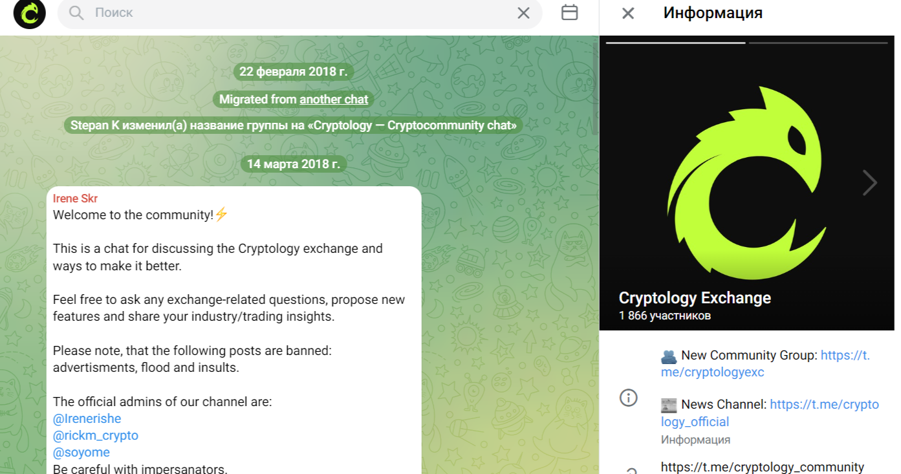Click the Cryptology group avatar icon

30,14
